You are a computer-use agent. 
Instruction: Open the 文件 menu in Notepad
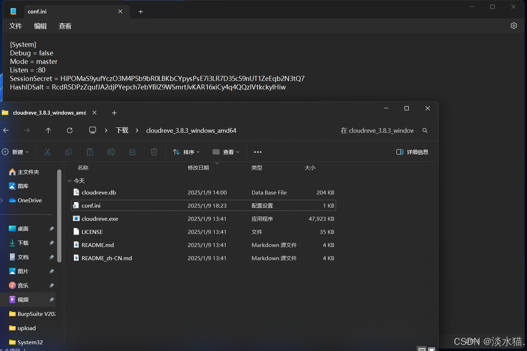click(x=16, y=26)
